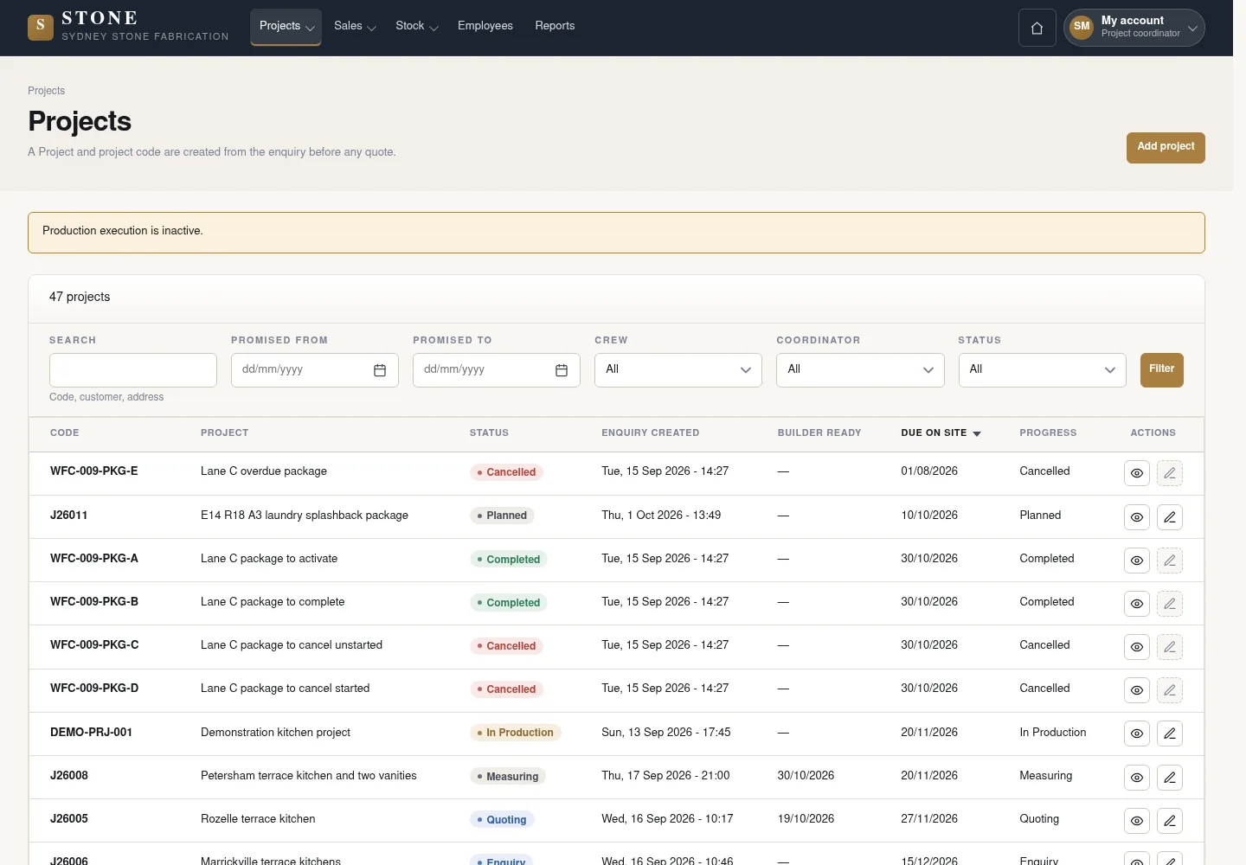Screen dimensions: 1246x865
Task: Click the Projects breadcrumb link
Action: [46, 91]
